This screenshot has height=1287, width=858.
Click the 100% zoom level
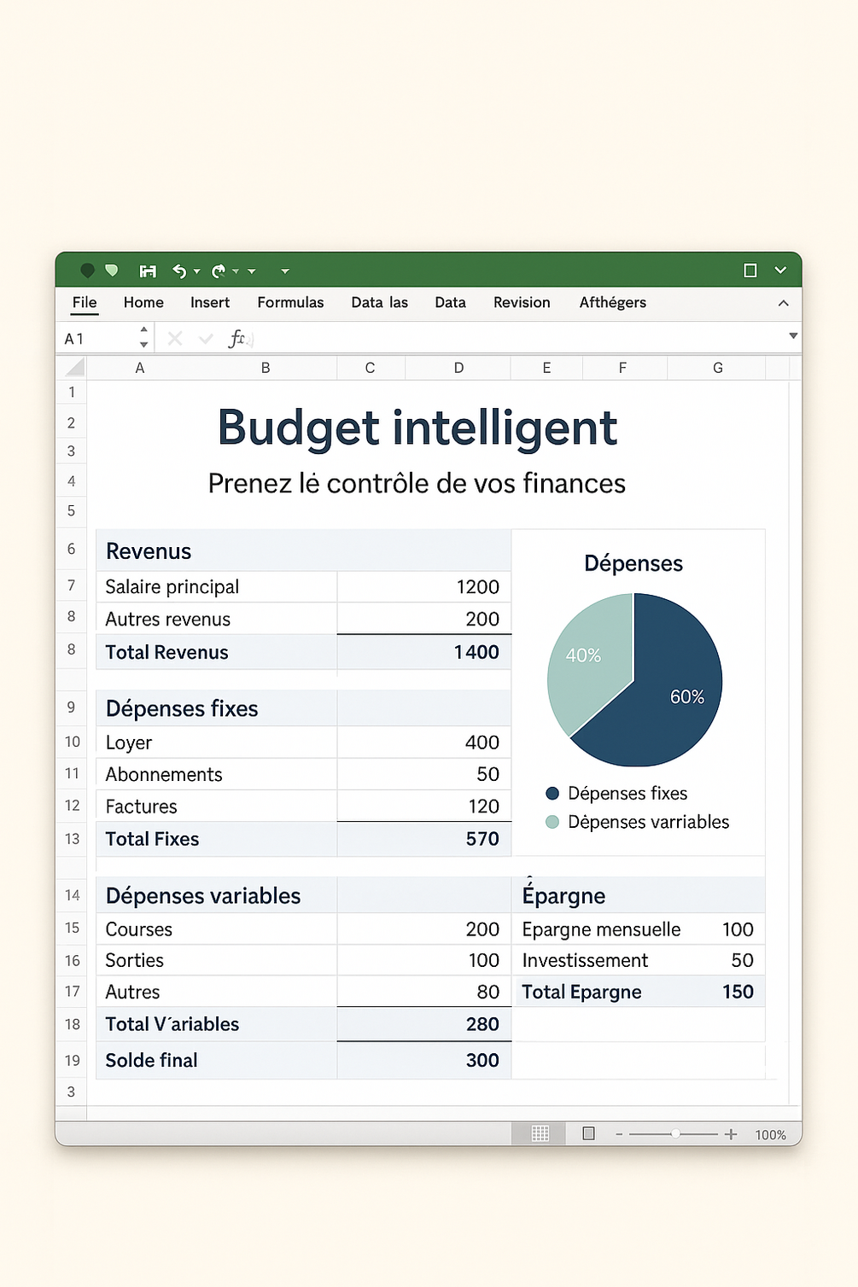(x=770, y=1134)
